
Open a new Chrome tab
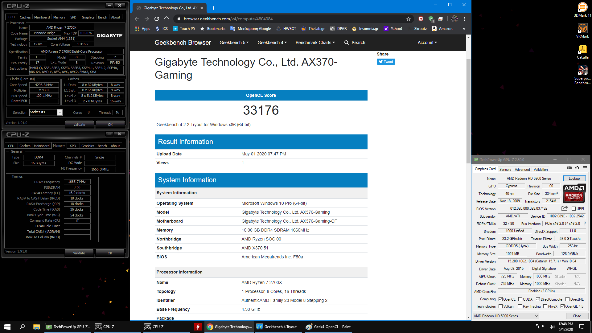click(213, 8)
